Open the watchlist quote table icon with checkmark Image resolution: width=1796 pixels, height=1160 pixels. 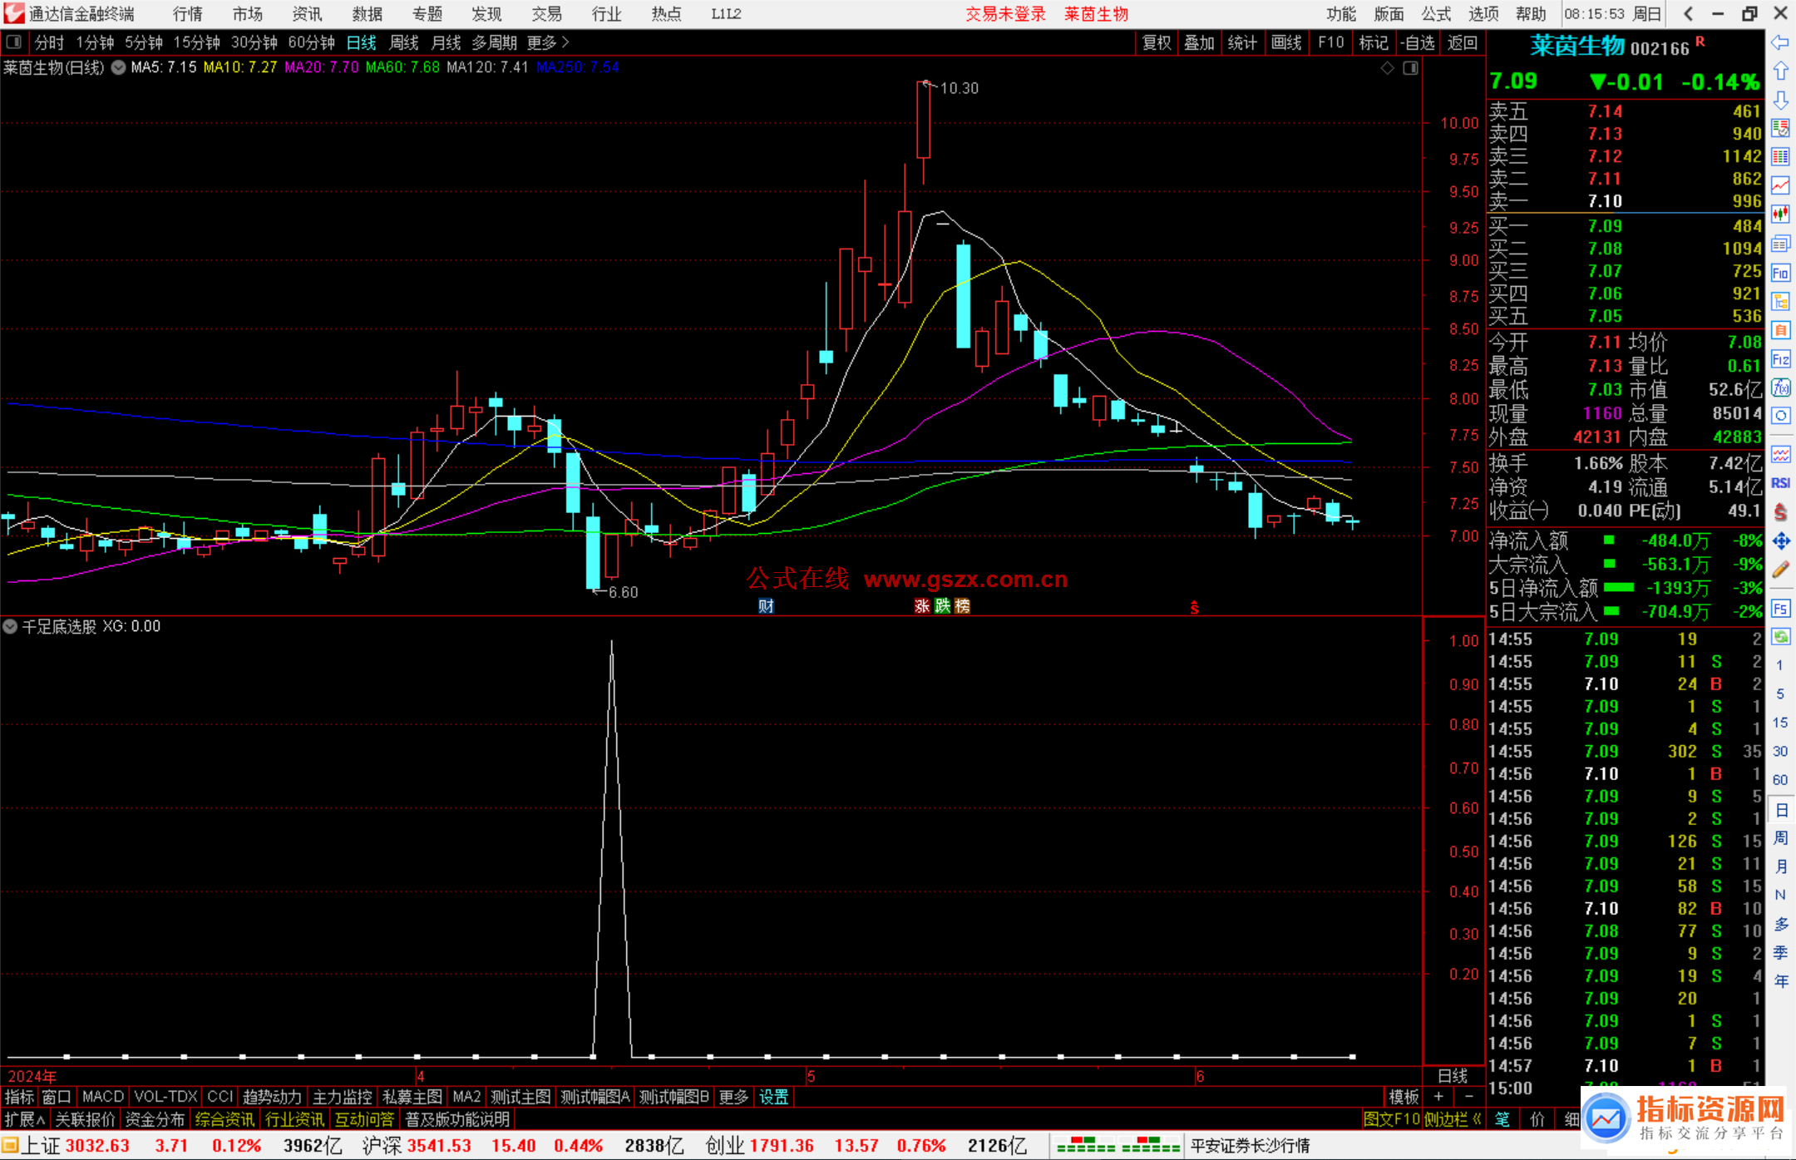[1780, 128]
